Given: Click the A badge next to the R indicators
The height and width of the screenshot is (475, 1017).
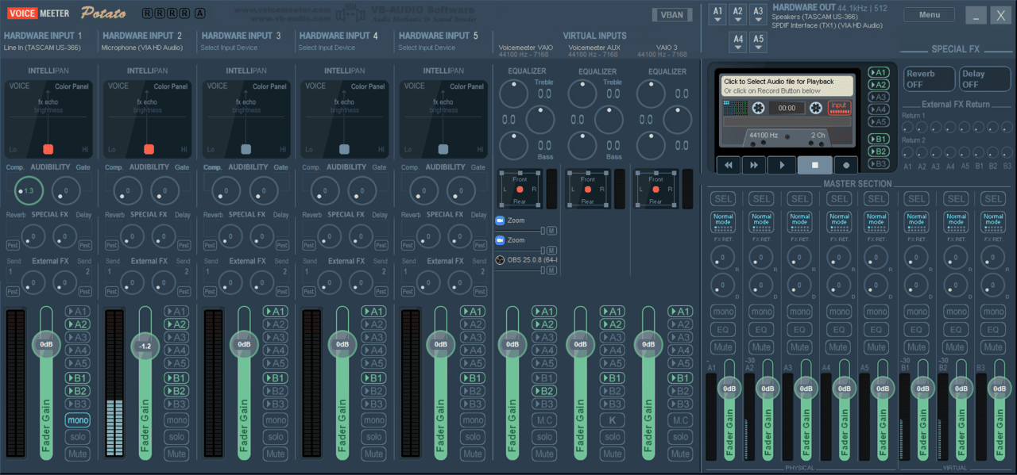Looking at the screenshot, I should point(199,13).
